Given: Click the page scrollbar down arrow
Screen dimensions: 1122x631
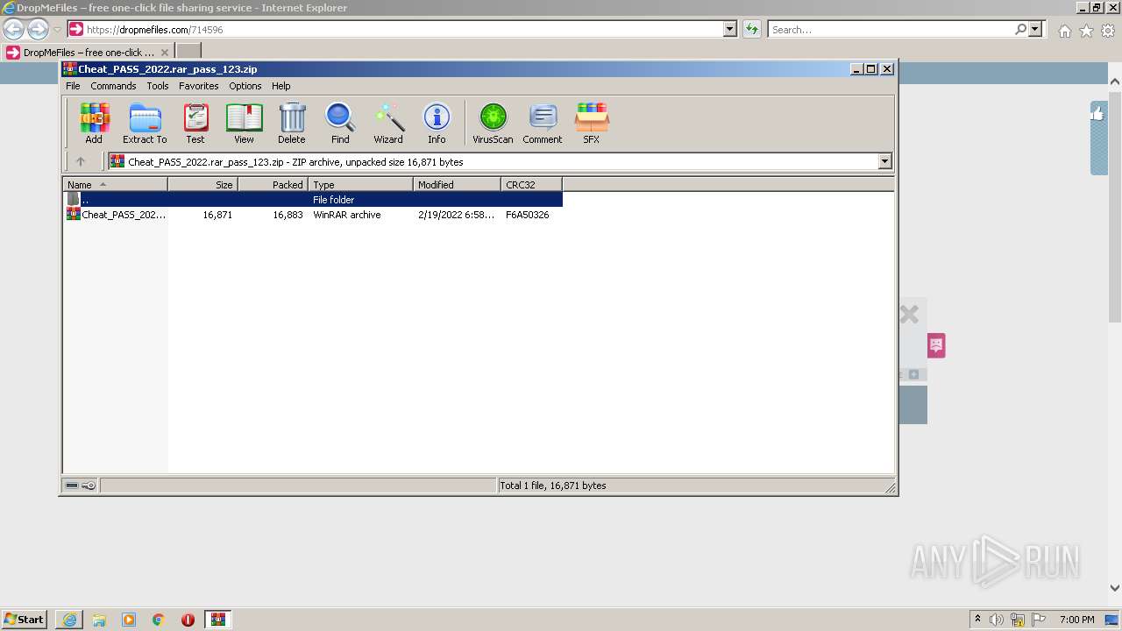Looking at the screenshot, I should pos(1115,589).
